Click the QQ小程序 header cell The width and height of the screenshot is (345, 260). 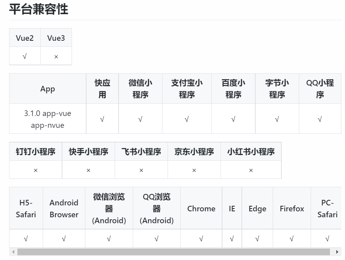pos(320,88)
